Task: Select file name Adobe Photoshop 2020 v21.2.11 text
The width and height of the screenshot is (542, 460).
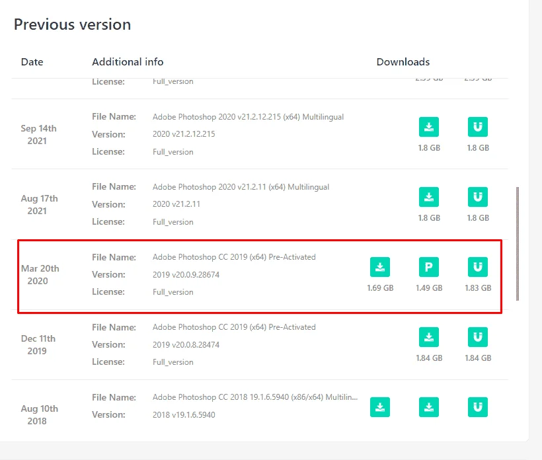Action: 241,187
